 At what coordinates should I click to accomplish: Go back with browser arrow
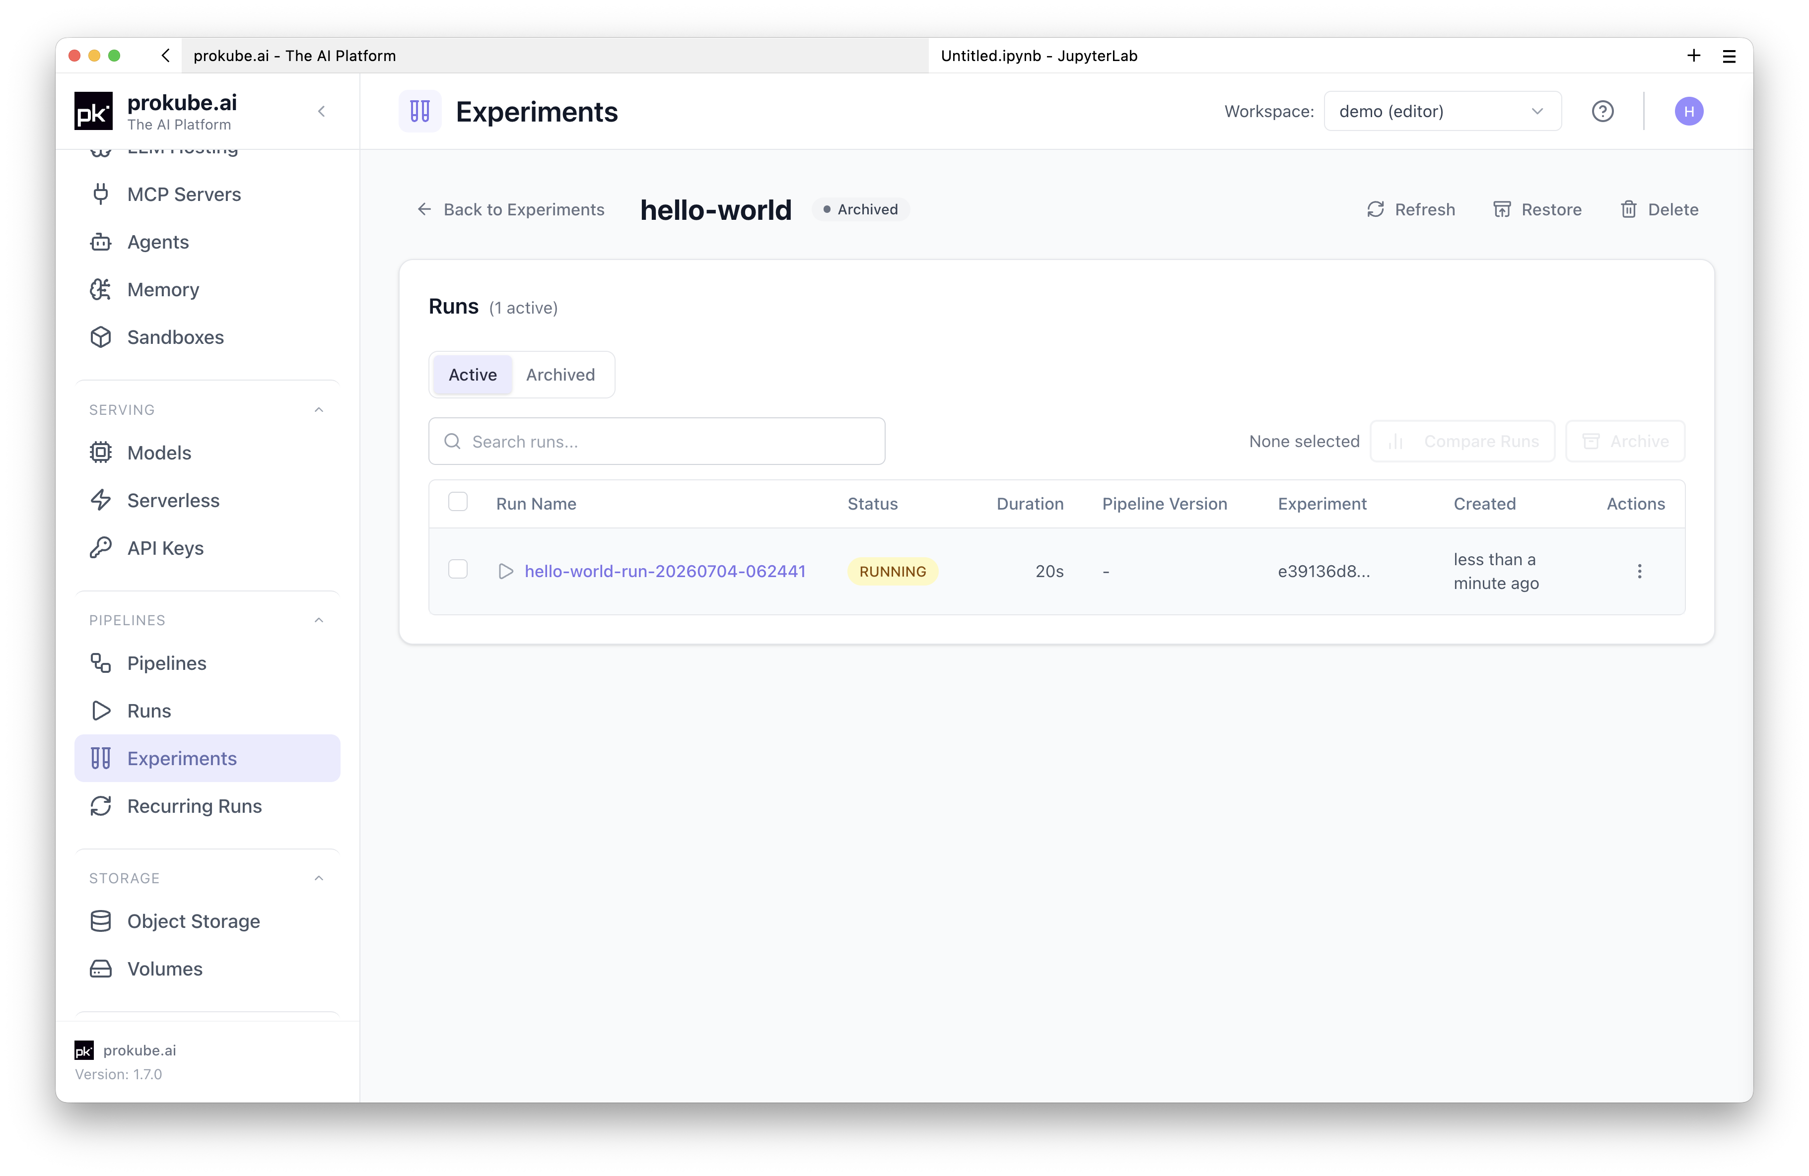(165, 56)
